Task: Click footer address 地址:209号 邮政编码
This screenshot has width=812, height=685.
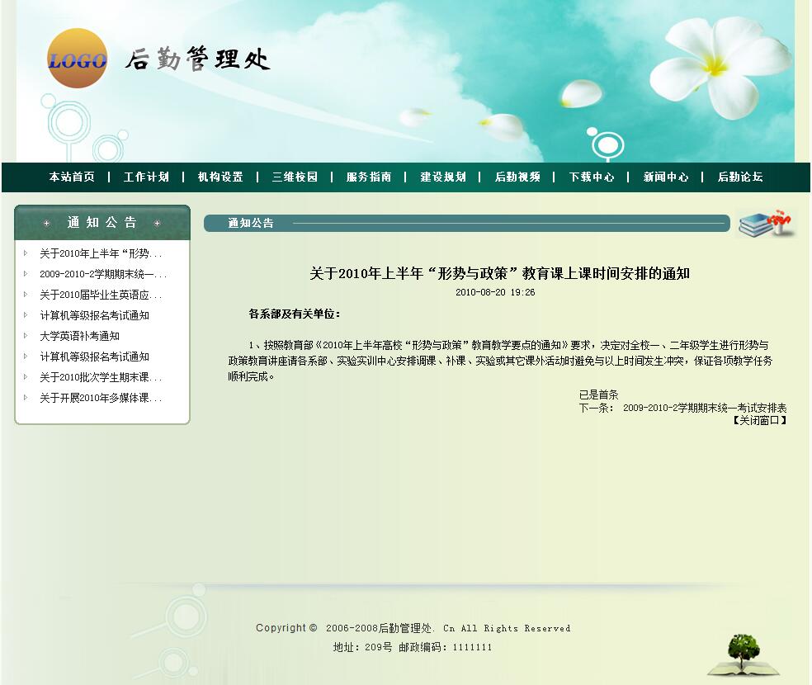Action: tap(413, 647)
